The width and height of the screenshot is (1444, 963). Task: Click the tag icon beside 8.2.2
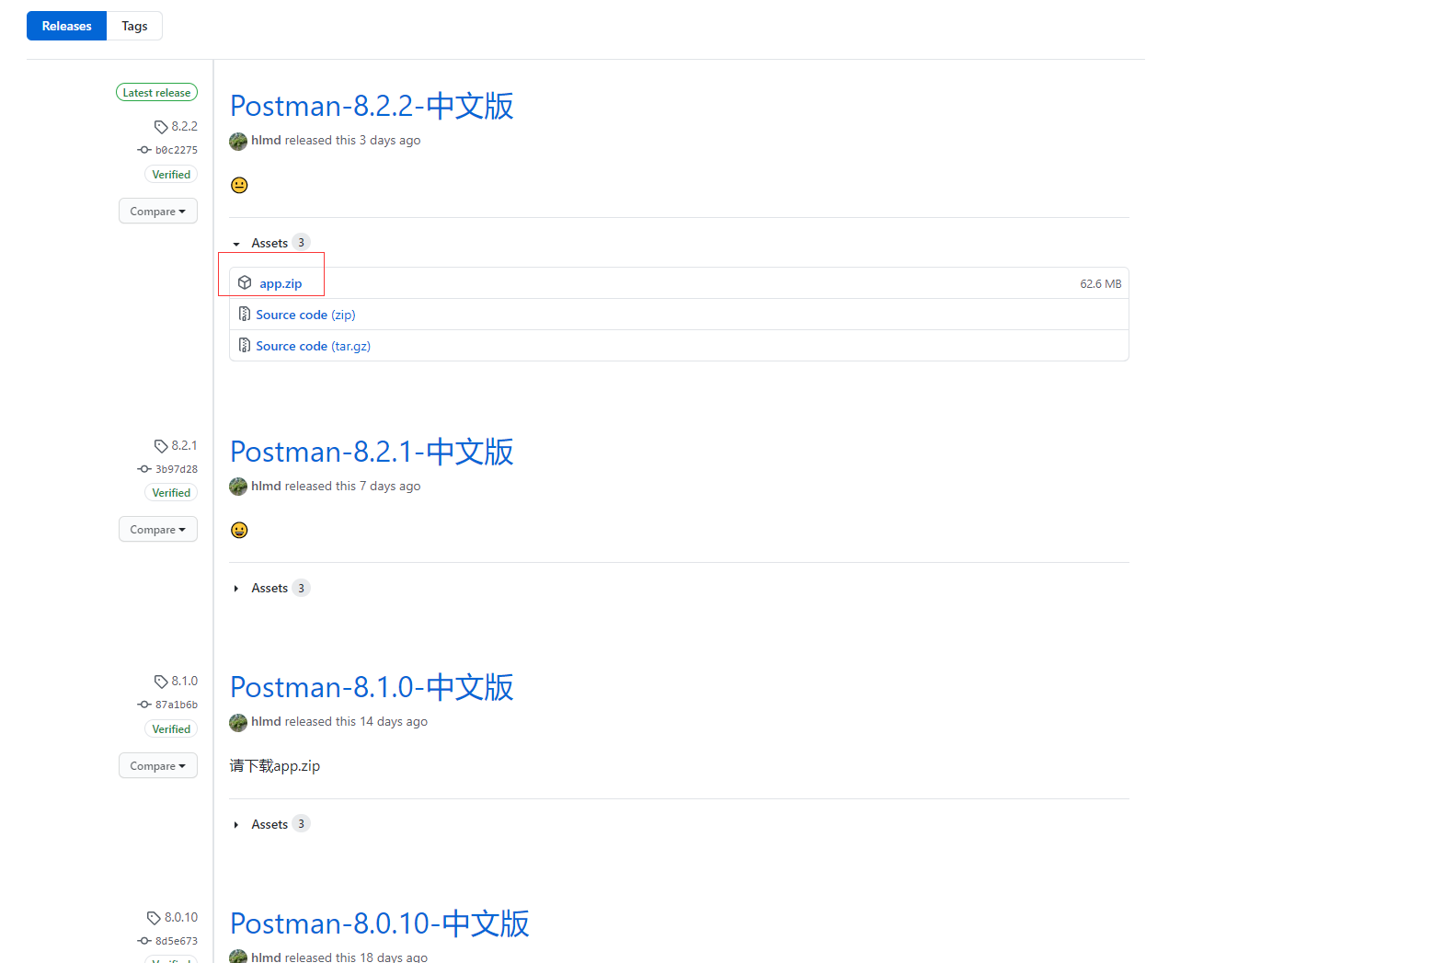point(161,127)
